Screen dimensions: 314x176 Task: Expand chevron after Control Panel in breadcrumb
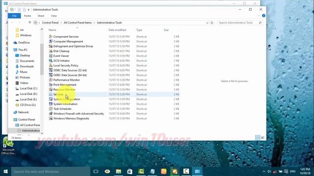point(61,23)
